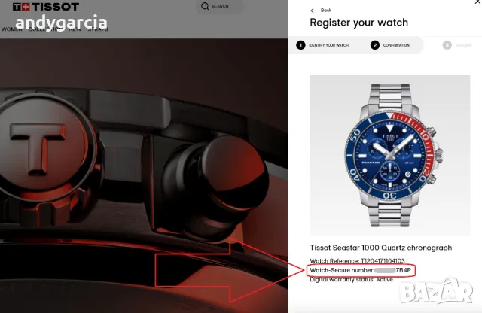The height and width of the screenshot is (313, 482).
Task: Click step 3 circle icon
Action: [x=447, y=45]
